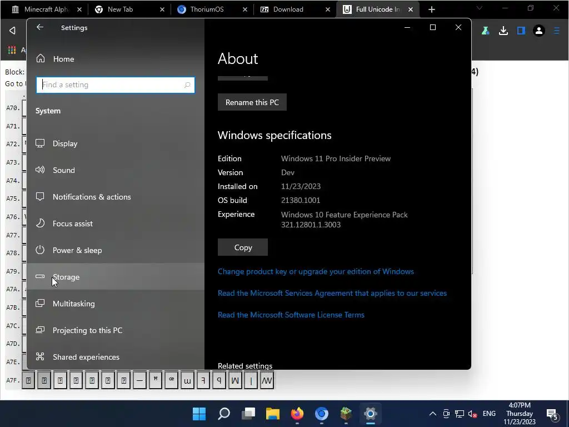569x427 pixels.
Task: Click the search magnifier in Find a setting
Action: 187,85
